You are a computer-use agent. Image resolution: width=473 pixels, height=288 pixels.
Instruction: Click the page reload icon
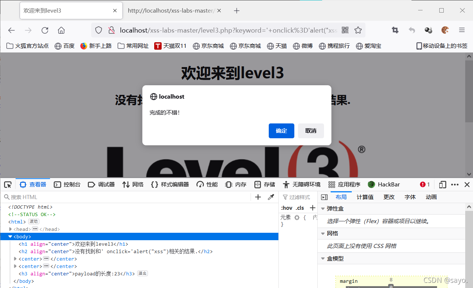[44, 30]
